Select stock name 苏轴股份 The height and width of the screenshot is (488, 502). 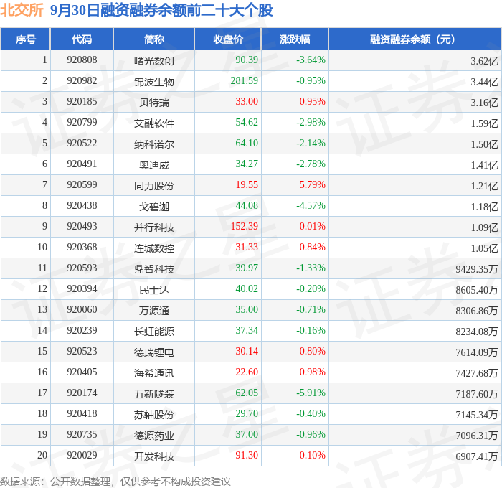point(154,415)
